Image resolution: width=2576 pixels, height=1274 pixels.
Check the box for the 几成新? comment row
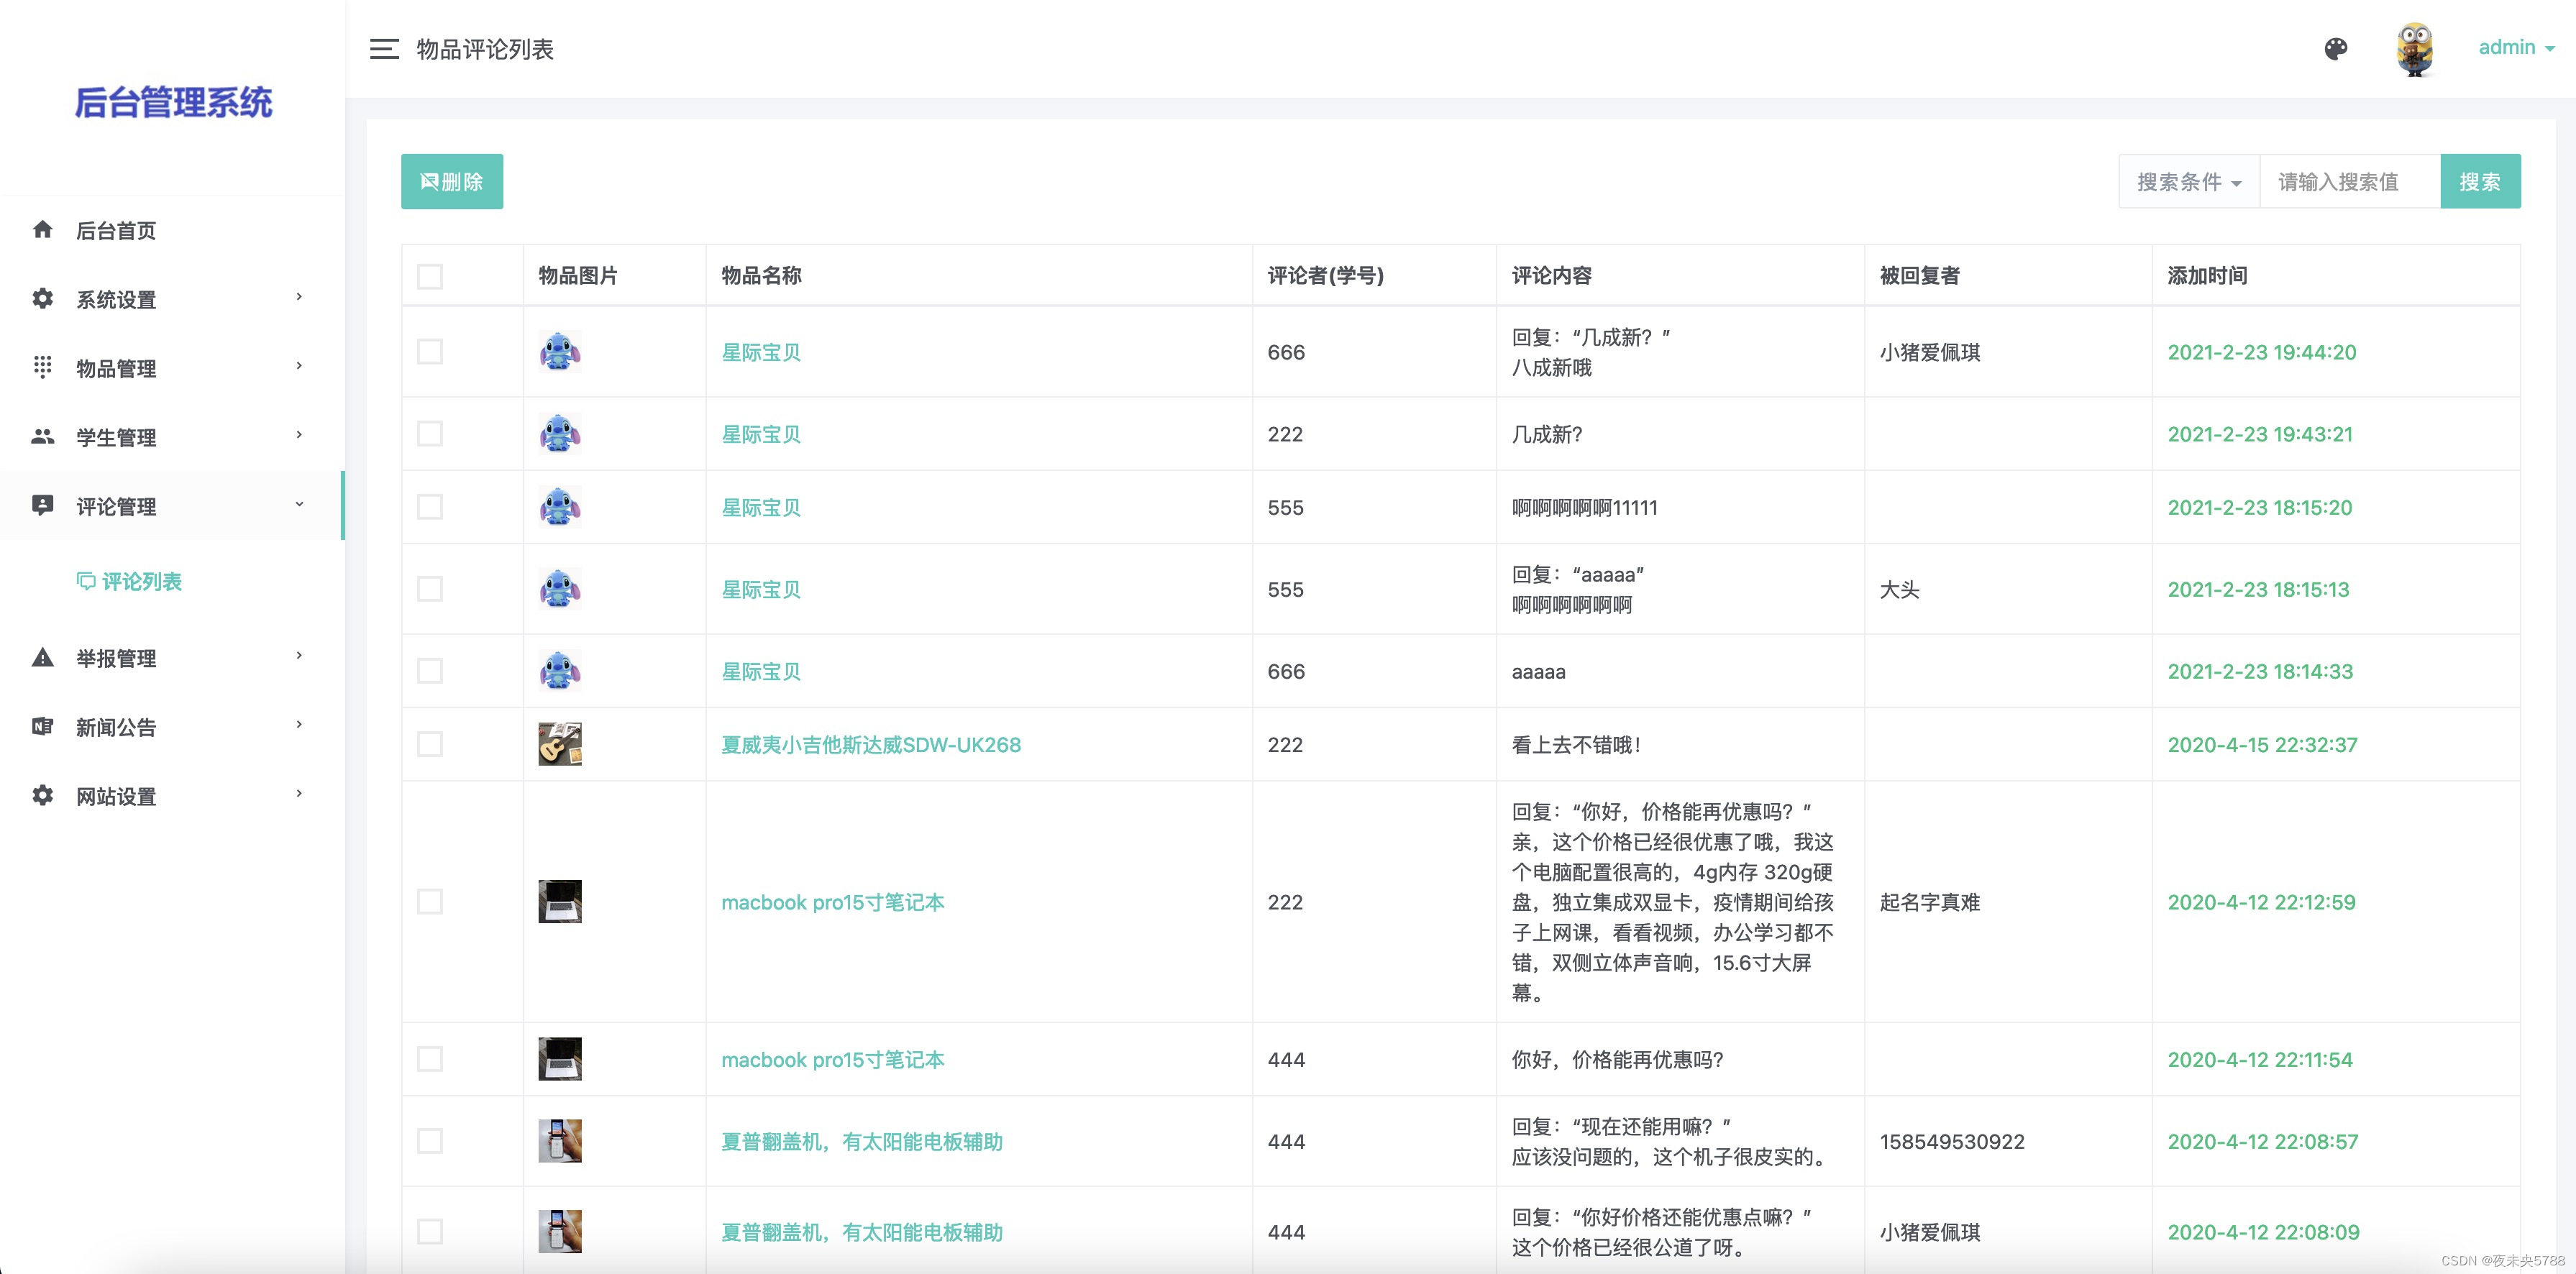click(x=430, y=434)
